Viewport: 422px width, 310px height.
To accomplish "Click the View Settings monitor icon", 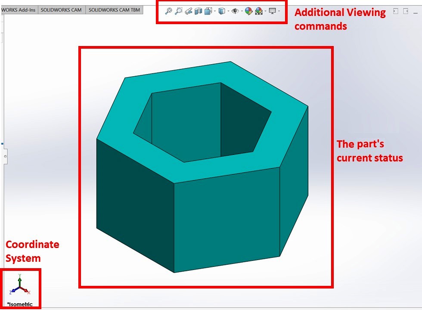I will coord(272,11).
